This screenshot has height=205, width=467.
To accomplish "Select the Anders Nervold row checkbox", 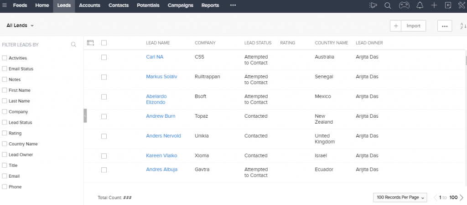I will [104, 136].
